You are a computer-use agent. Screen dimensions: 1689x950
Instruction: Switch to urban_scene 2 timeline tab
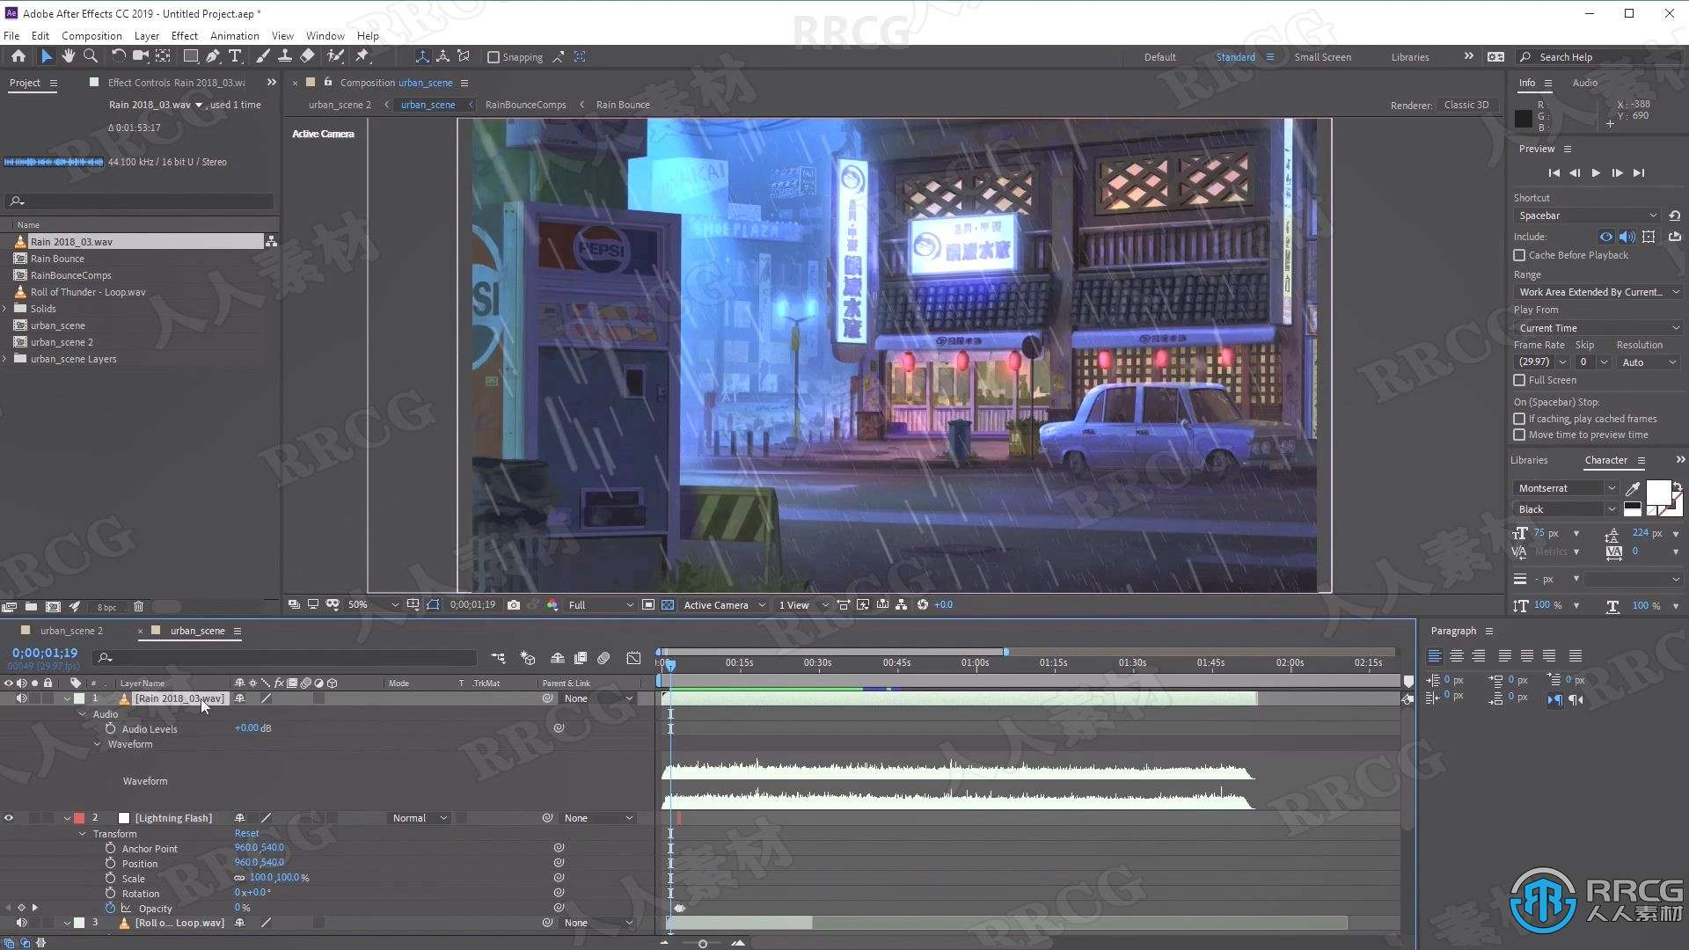[71, 631]
